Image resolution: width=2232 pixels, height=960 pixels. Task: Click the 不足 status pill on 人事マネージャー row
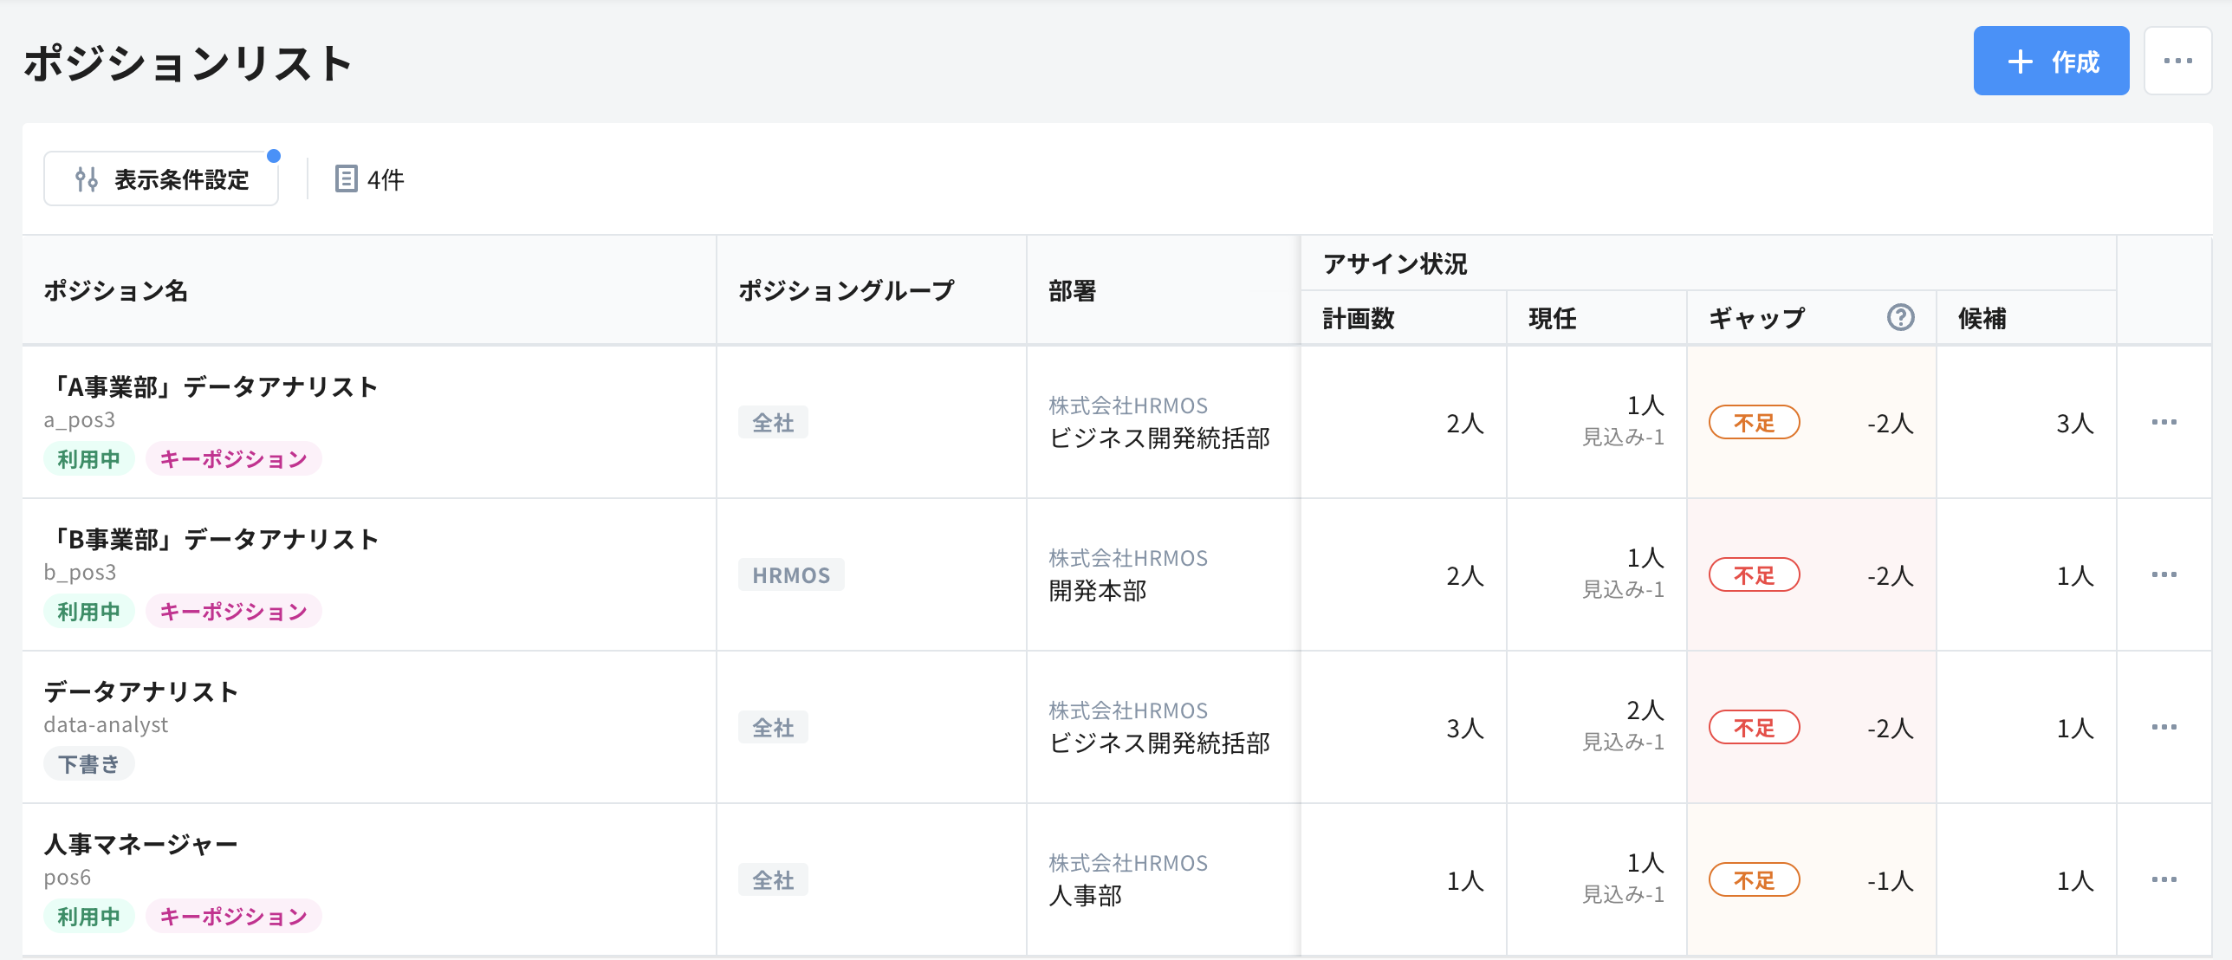(1754, 879)
